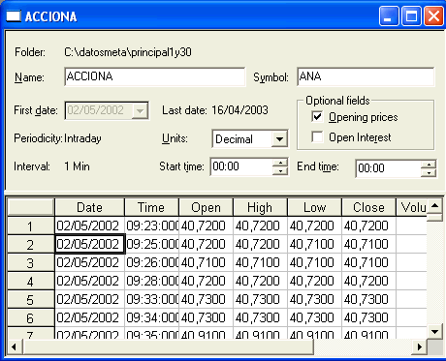Select the Date column header
The image size is (446, 361).
click(89, 207)
